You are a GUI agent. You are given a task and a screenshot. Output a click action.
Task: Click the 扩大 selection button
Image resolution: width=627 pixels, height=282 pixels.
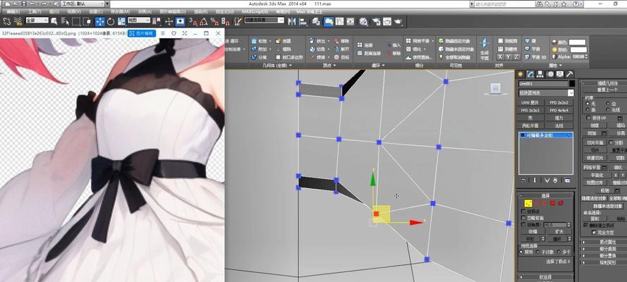pos(559,232)
